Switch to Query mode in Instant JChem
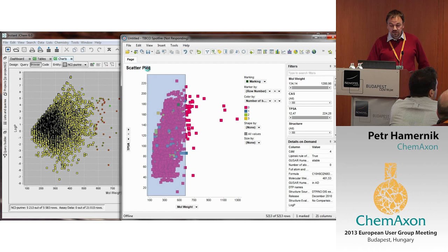Image resolution: width=448 pixels, height=252 pixels. pyautogui.click(x=24, y=64)
